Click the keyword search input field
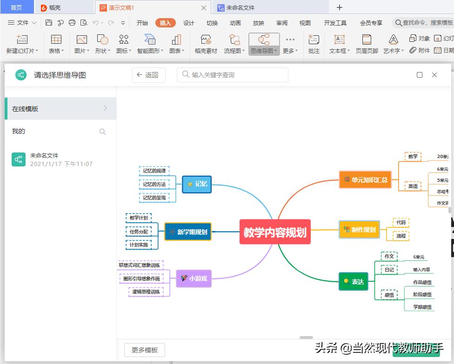 pyautogui.click(x=232, y=74)
